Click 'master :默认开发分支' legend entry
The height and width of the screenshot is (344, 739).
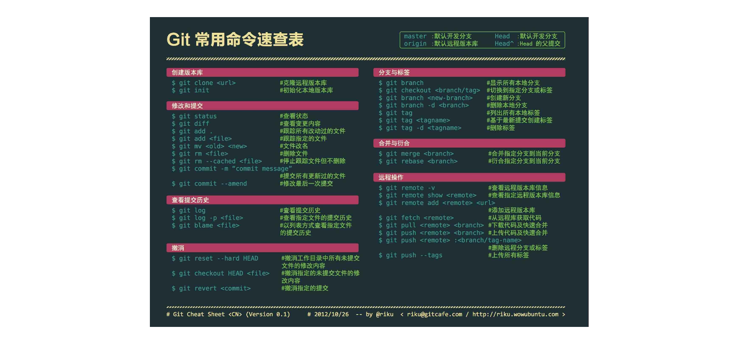point(438,36)
